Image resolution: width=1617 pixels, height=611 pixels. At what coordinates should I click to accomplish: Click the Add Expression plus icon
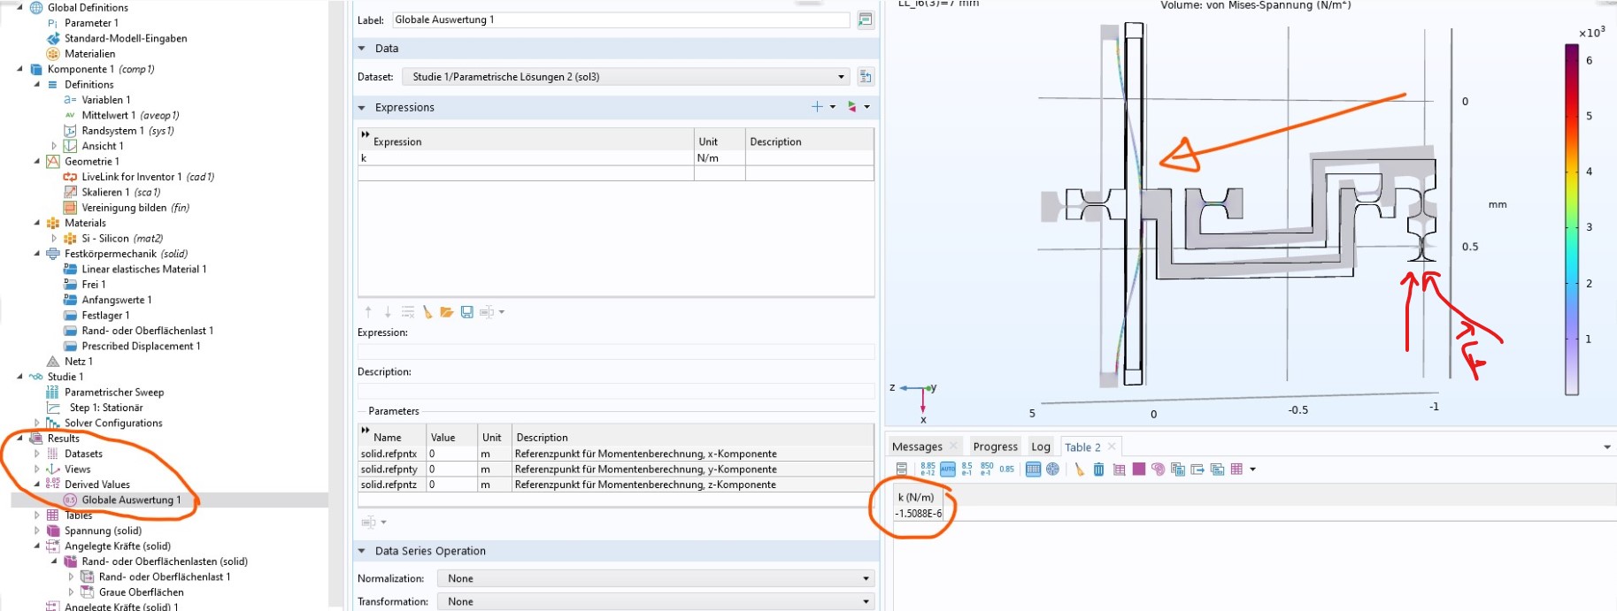(817, 107)
